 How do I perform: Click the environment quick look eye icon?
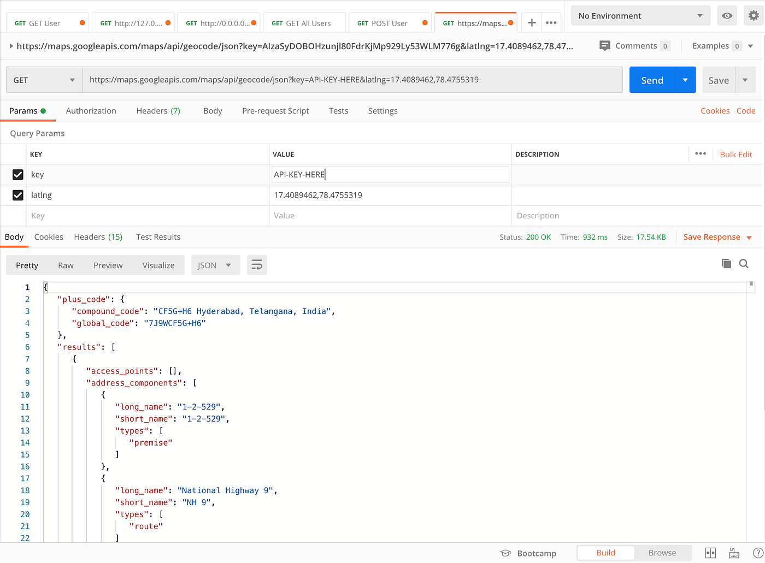tap(727, 16)
